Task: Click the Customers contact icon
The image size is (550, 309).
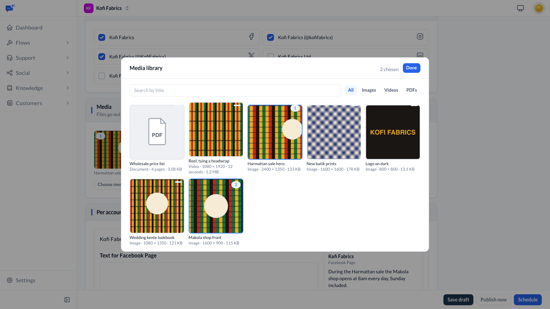Action: click(x=10, y=103)
